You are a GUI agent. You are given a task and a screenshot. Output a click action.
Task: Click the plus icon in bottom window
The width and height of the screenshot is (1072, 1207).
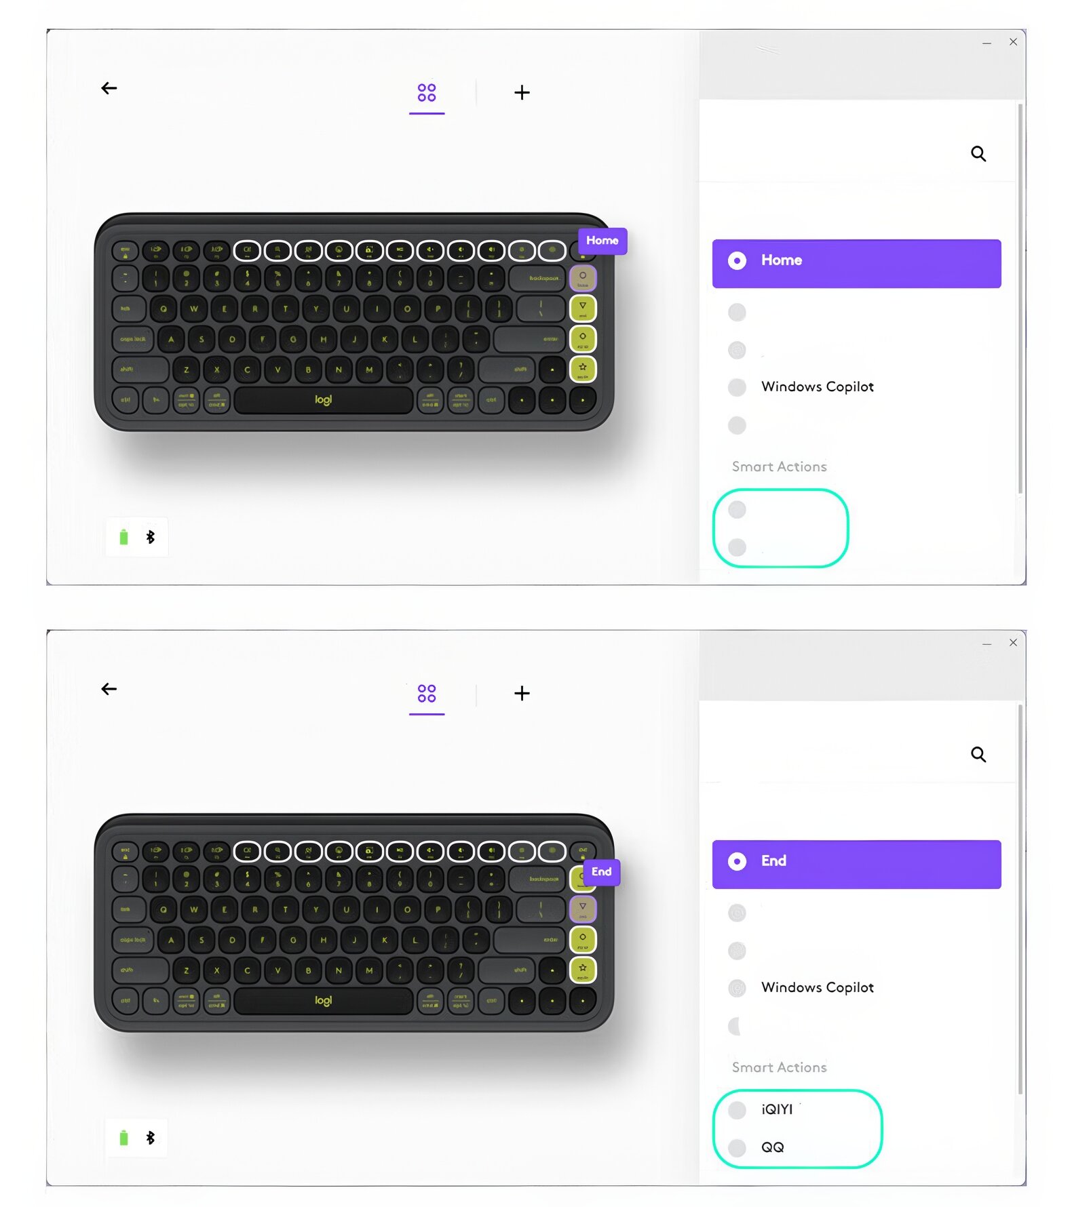click(x=522, y=694)
